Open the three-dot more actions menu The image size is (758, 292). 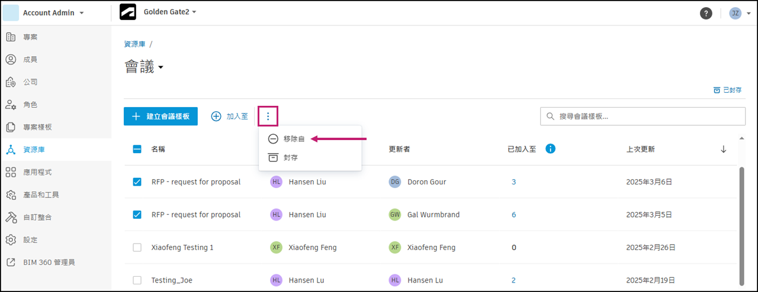(268, 116)
